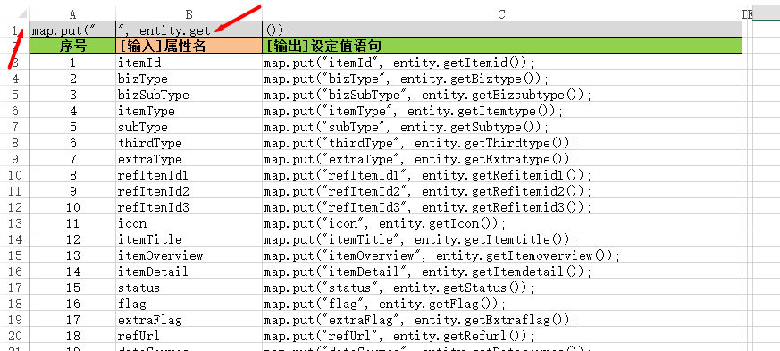The height and width of the screenshot is (351, 780).
Task: Click the entity.getFlag() output cell
Action: pyautogui.click(x=502, y=304)
